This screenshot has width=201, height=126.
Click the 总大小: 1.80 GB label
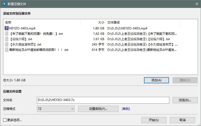point(14,80)
